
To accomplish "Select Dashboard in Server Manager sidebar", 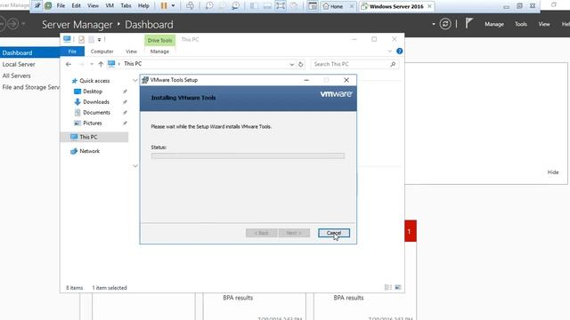I will pyautogui.click(x=29, y=52).
